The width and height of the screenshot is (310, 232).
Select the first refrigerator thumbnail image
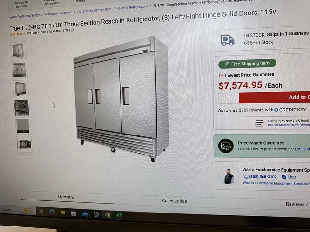point(18,51)
